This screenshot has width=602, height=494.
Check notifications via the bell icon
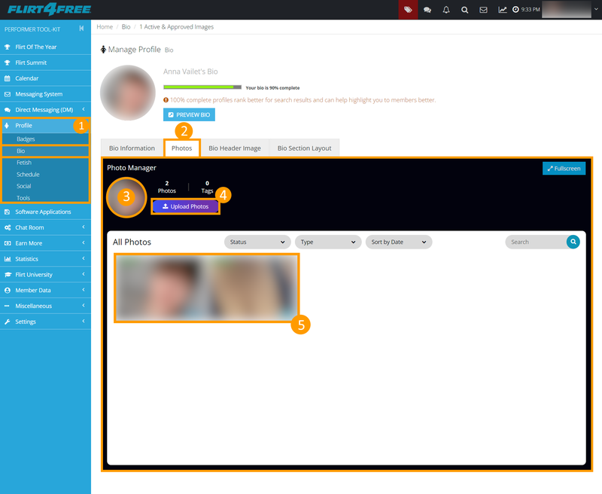pos(446,10)
